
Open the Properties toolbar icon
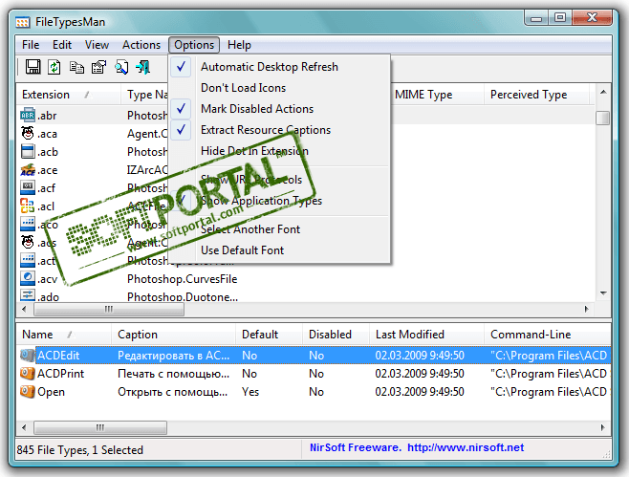click(x=98, y=67)
